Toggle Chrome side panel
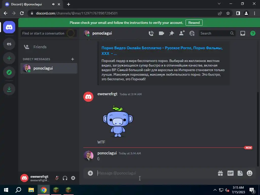This screenshot has width=260, height=195. tap(238, 13)
